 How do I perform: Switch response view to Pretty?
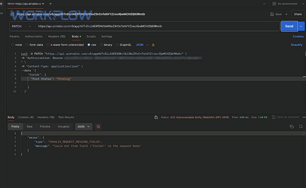(x=15, y=127)
